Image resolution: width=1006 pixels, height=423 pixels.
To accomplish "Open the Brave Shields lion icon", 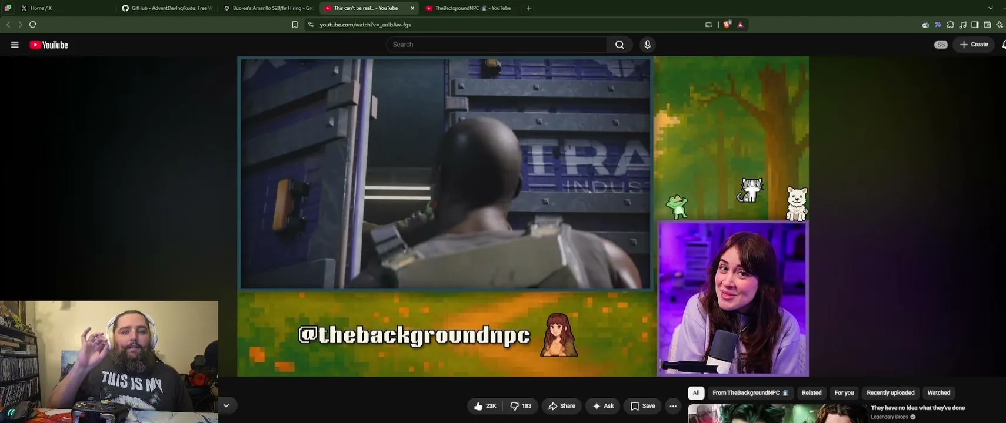I will click(727, 25).
